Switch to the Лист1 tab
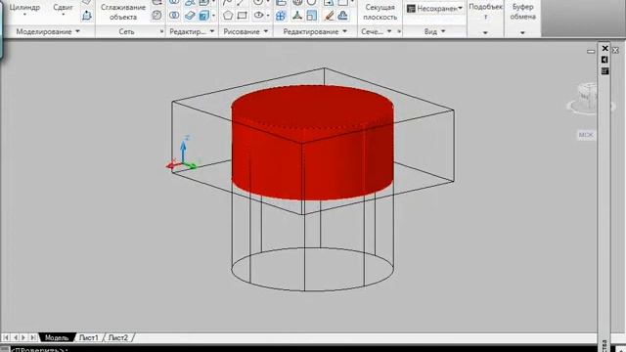 (89, 337)
